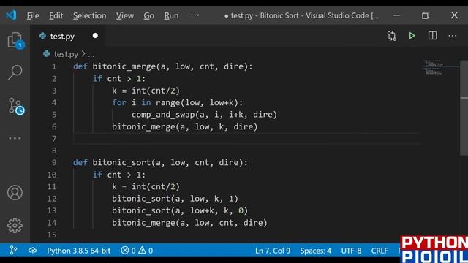Run Python file with green play button
The height and width of the screenshot is (263, 468).
(x=412, y=36)
